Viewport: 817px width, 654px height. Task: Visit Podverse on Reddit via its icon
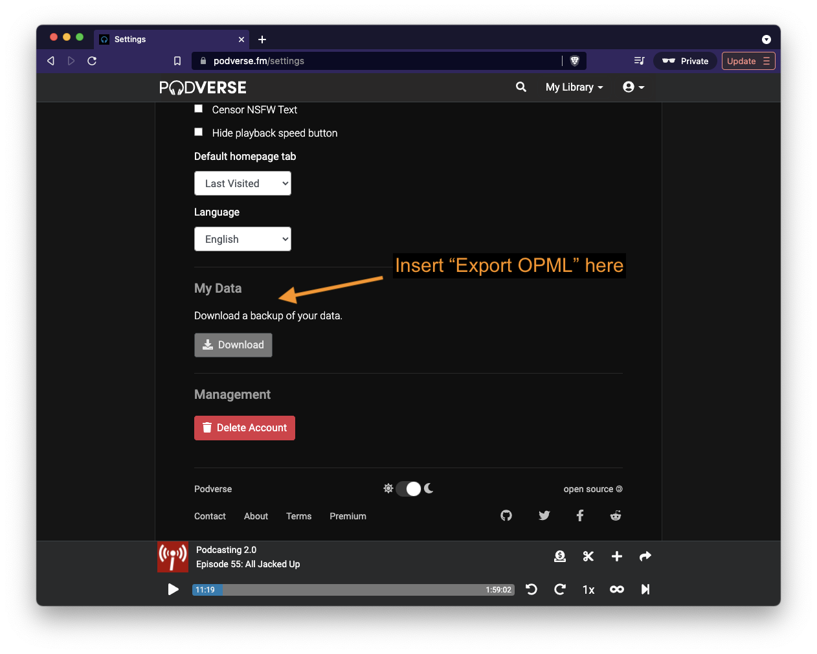tap(615, 515)
